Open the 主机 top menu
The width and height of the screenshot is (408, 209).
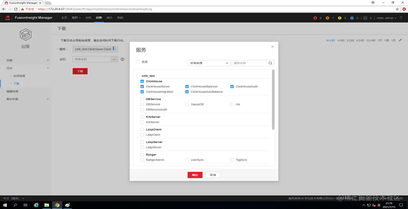click(x=88, y=18)
